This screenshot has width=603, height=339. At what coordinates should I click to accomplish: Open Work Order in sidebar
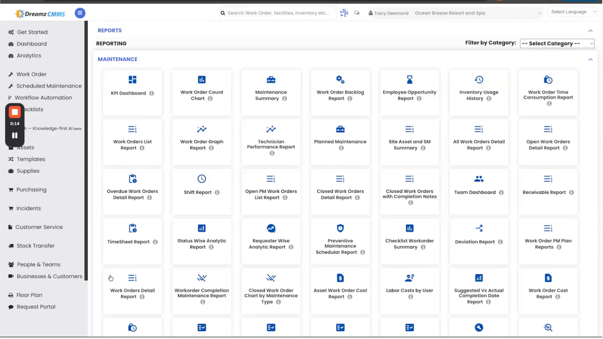(31, 74)
